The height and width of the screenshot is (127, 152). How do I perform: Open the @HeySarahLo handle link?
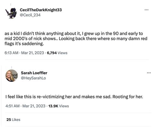33,78
